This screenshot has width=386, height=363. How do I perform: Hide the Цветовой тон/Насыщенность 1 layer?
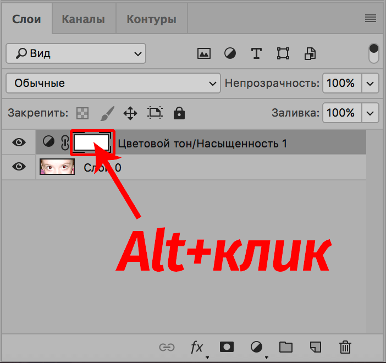click(19, 142)
